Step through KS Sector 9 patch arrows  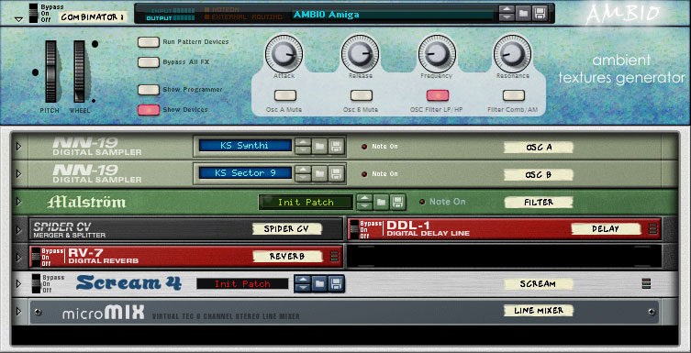pyautogui.click(x=303, y=173)
